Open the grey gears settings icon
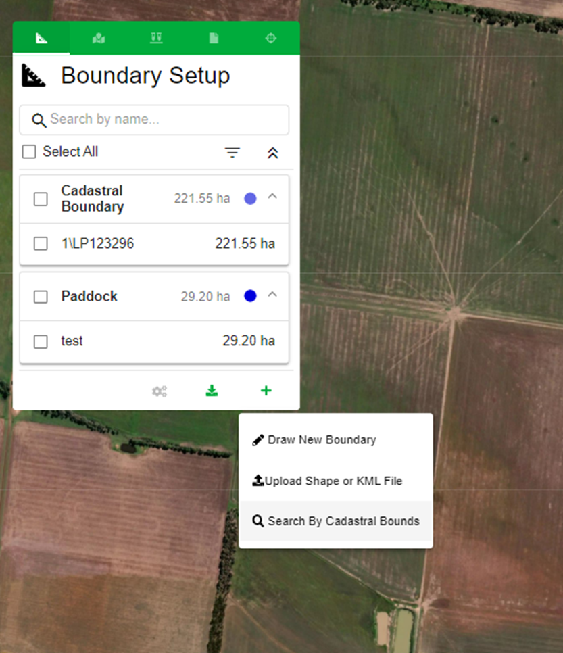The image size is (563, 653). click(x=160, y=391)
